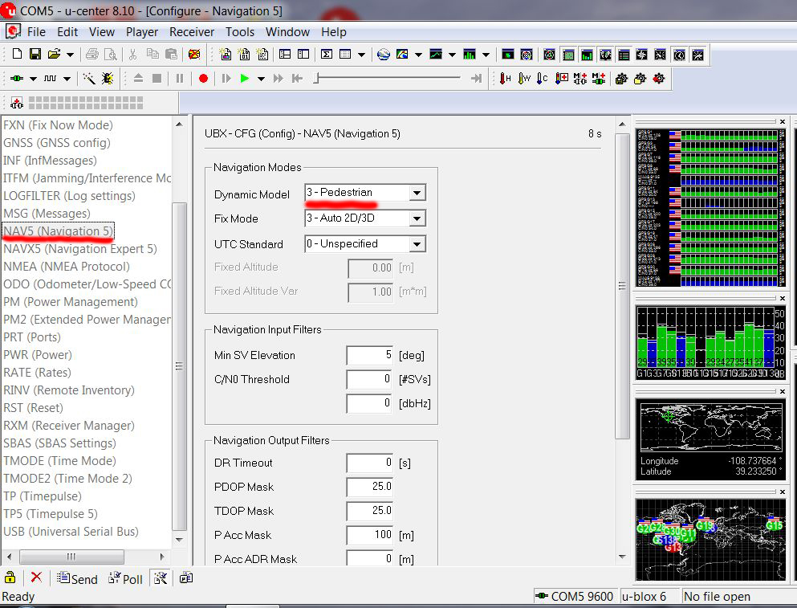Toggle the autopoll icon next to Poll
The width and height of the screenshot is (797, 608).
click(x=161, y=578)
